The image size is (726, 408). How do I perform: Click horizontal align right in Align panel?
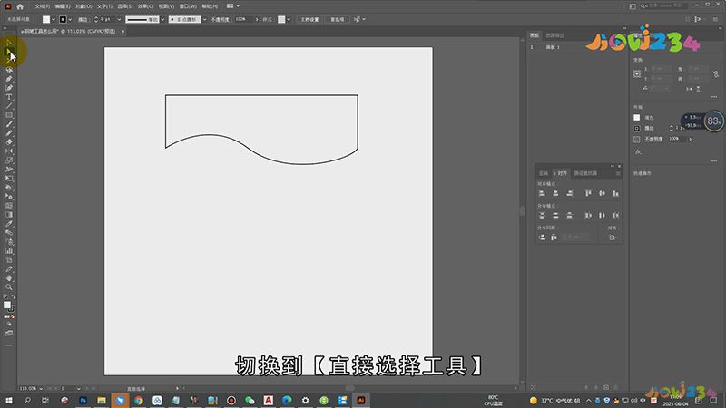click(570, 193)
